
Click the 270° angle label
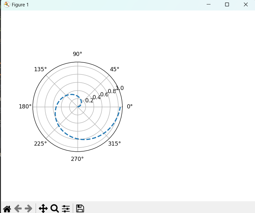77,159
